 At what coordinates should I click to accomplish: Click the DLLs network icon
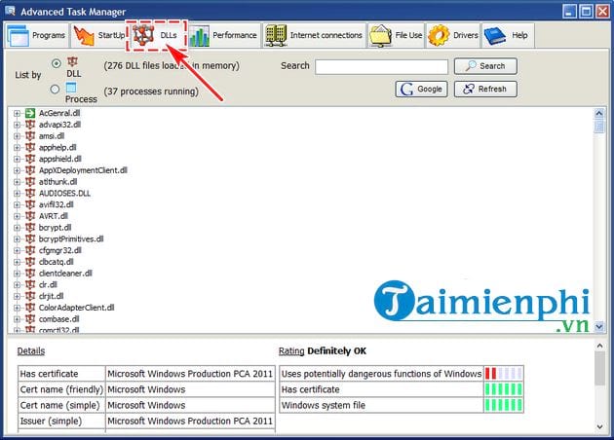(143, 35)
